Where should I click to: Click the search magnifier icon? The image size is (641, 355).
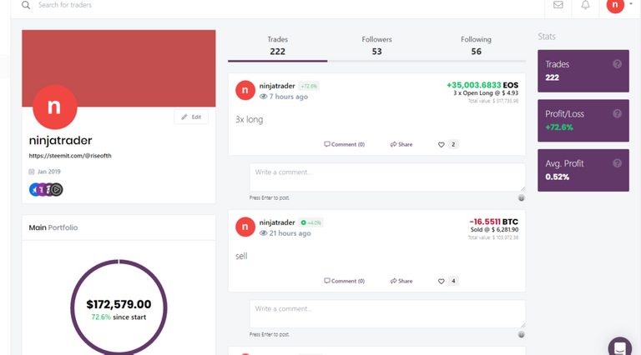point(26,5)
